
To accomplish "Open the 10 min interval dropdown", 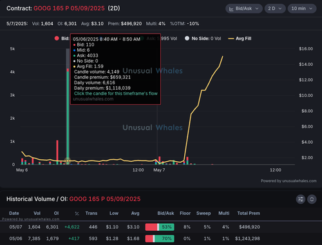I will 302,8.
